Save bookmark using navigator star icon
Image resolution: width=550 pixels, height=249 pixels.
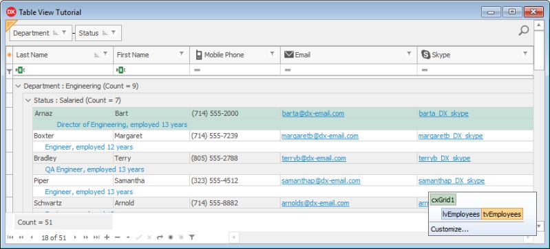click(171, 237)
